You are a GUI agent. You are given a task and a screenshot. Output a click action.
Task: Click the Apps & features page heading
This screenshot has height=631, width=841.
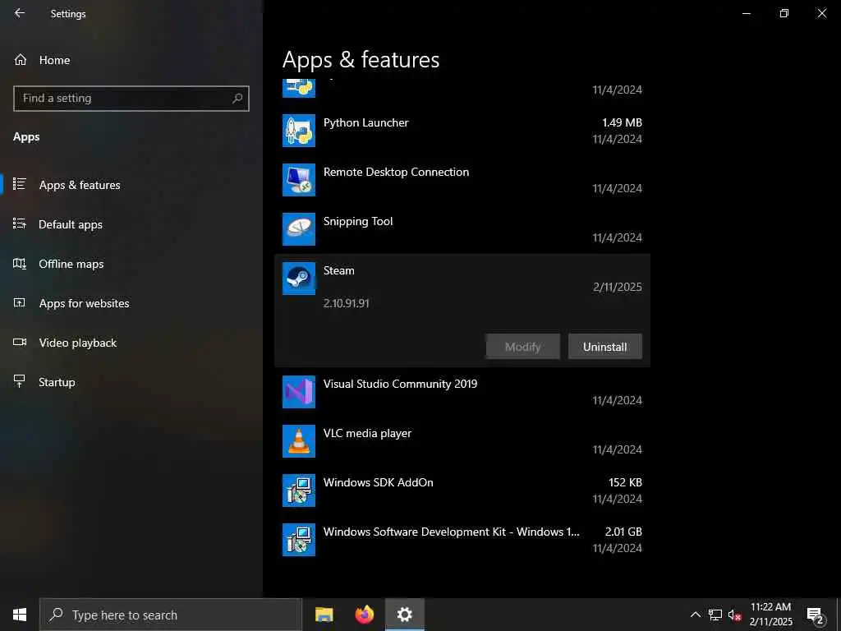point(361,60)
